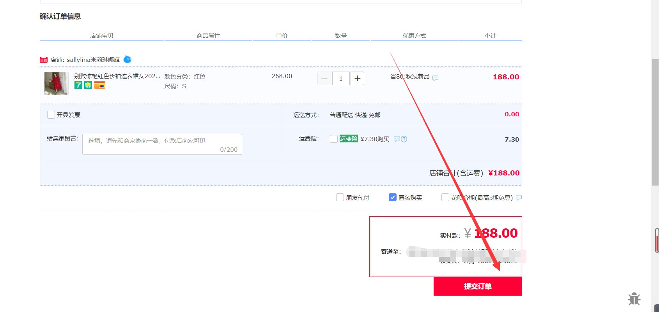Enable the 花呗分期 checkbox
This screenshot has width=659, height=312.
[x=445, y=197]
